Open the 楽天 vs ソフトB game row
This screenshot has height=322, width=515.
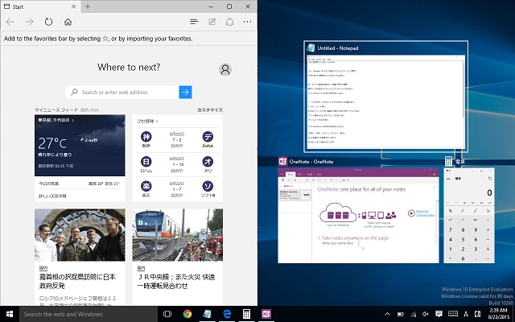pos(177,189)
